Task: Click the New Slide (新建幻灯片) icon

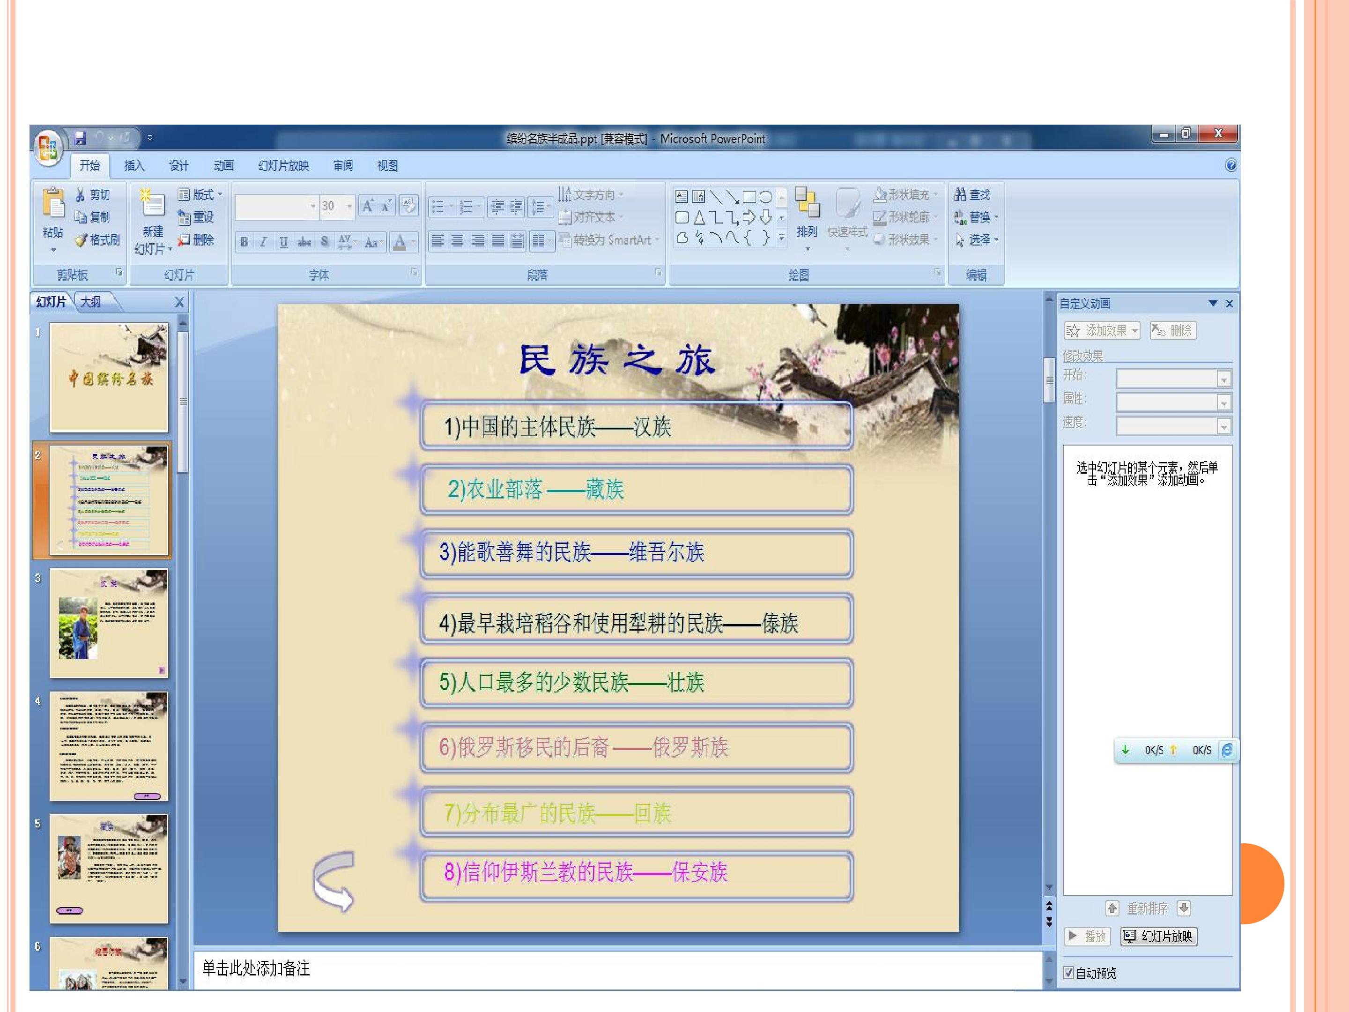Action: pos(151,202)
